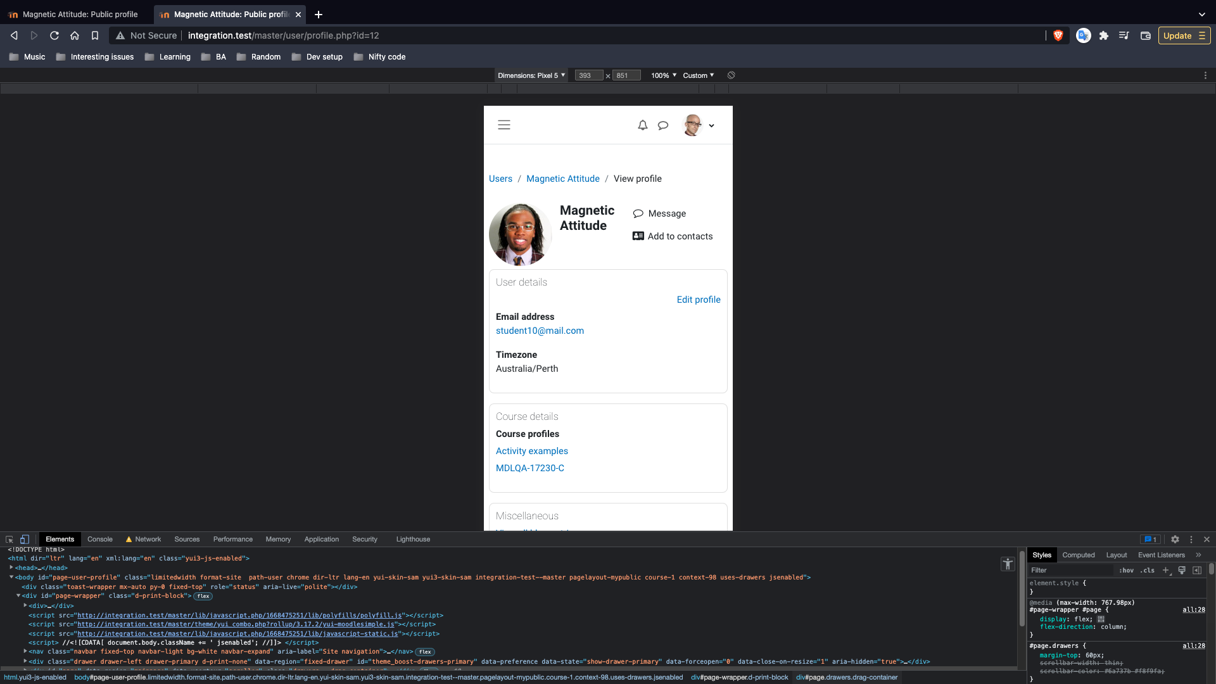Viewport: 1216px width, 684px height.
Task: Switch to the Lighthouse tab
Action: 413,540
